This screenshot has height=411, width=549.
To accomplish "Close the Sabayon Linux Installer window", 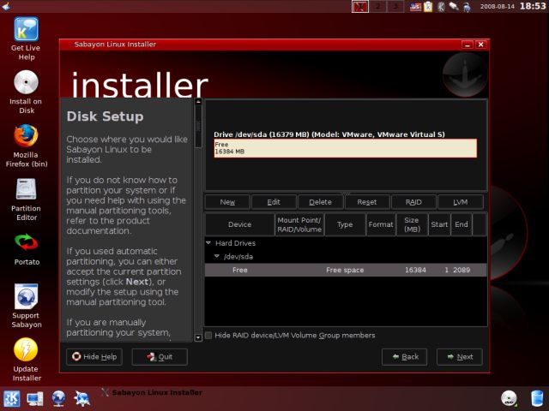I will [480, 45].
